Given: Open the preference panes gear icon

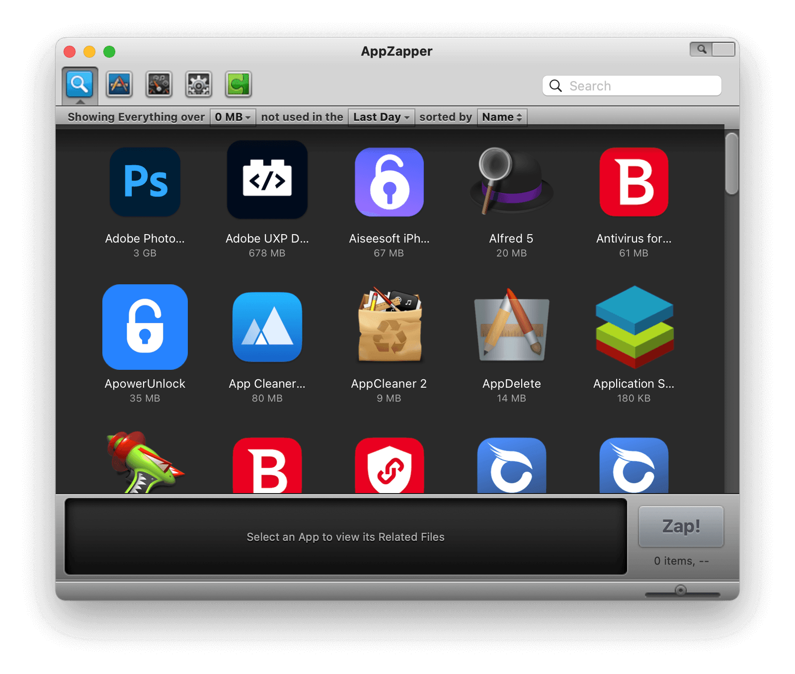Looking at the screenshot, I should 199,84.
